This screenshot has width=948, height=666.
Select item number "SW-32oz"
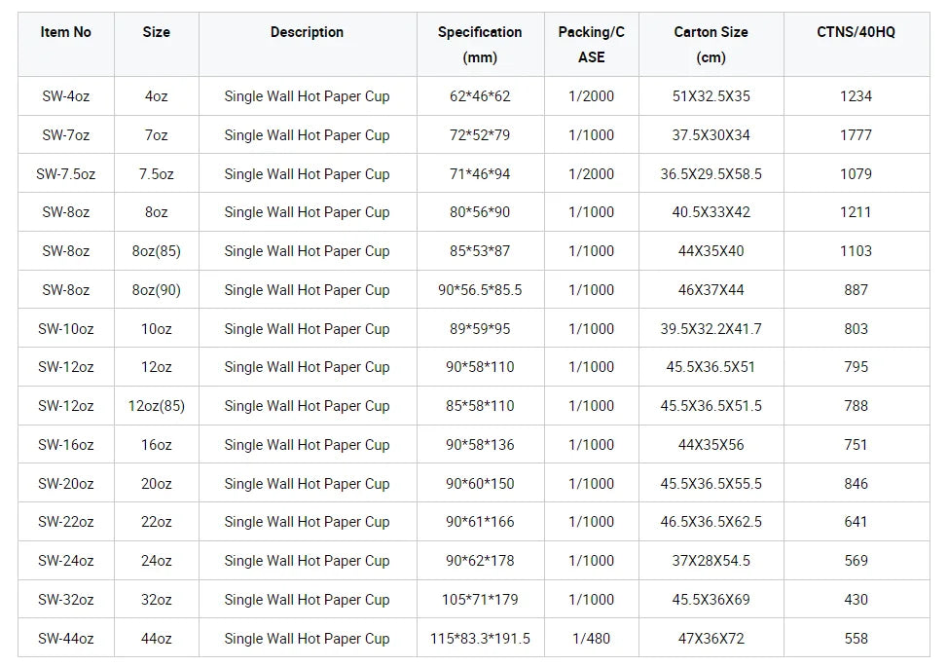pyautogui.click(x=66, y=600)
